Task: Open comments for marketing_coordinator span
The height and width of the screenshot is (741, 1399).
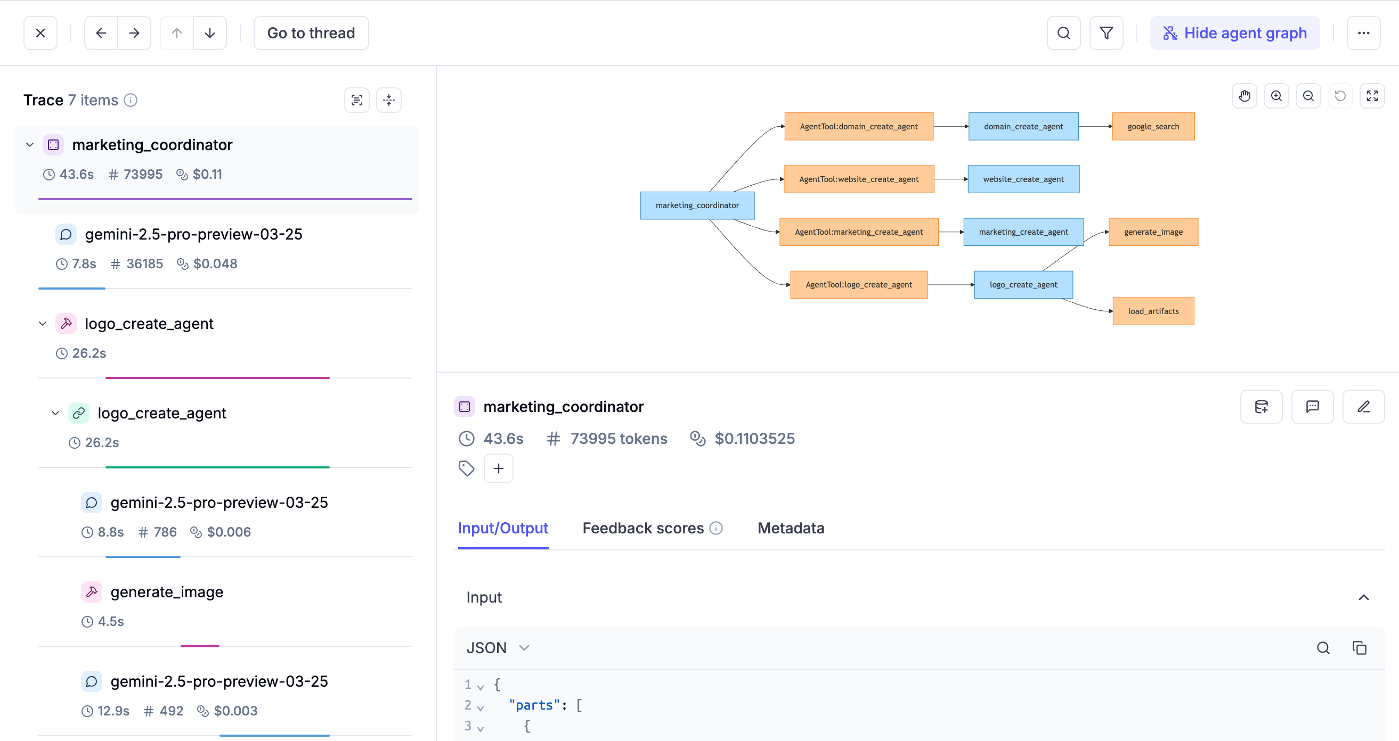Action: click(1313, 407)
